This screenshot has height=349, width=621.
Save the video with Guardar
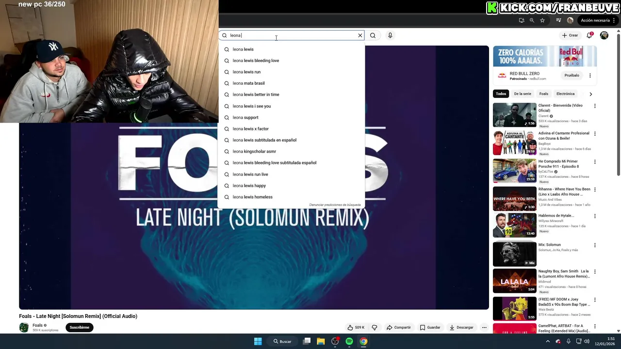point(430,328)
